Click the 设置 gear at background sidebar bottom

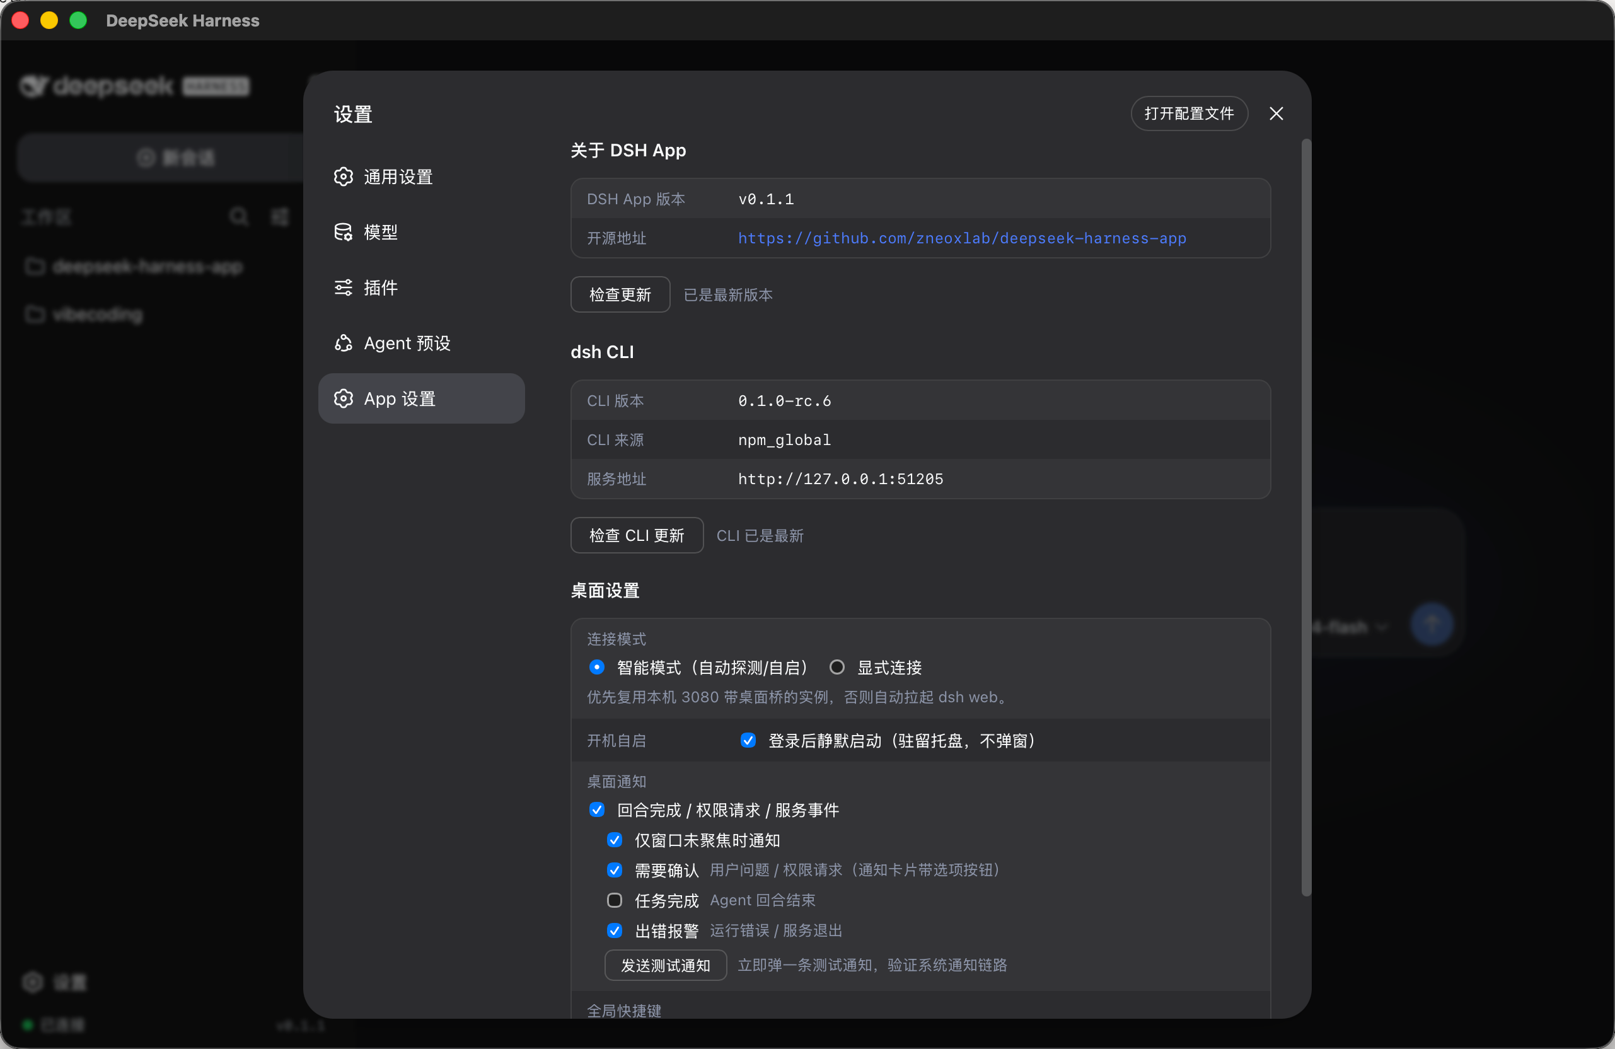pos(33,983)
